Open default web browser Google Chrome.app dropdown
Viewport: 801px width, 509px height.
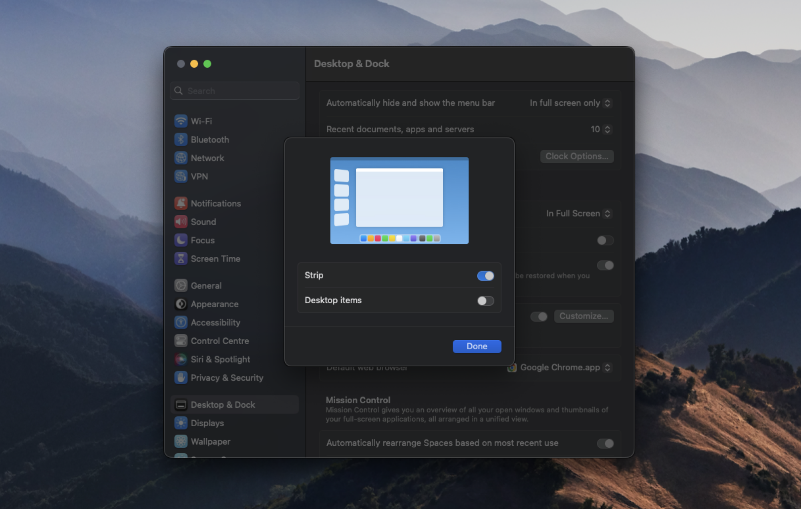(559, 367)
